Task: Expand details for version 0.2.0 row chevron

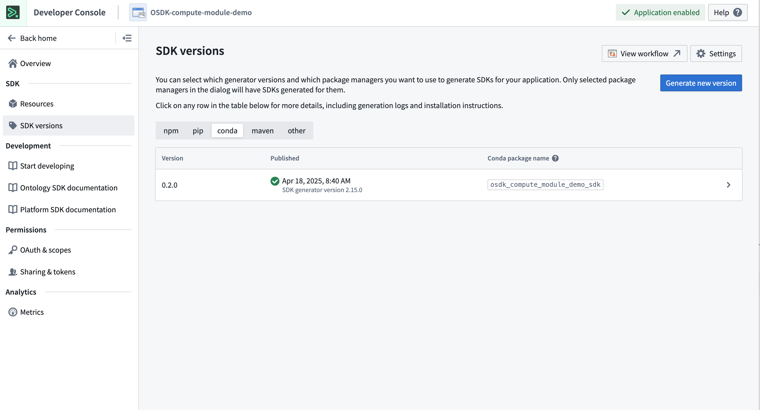Action: coord(729,185)
